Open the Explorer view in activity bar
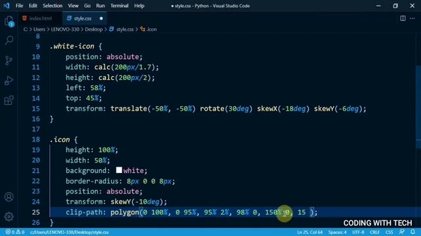The image size is (421, 236). (x=9, y=20)
